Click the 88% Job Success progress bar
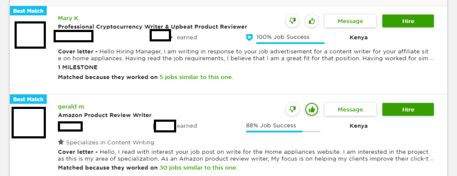The height and width of the screenshot is (176, 457). click(283, 131)
